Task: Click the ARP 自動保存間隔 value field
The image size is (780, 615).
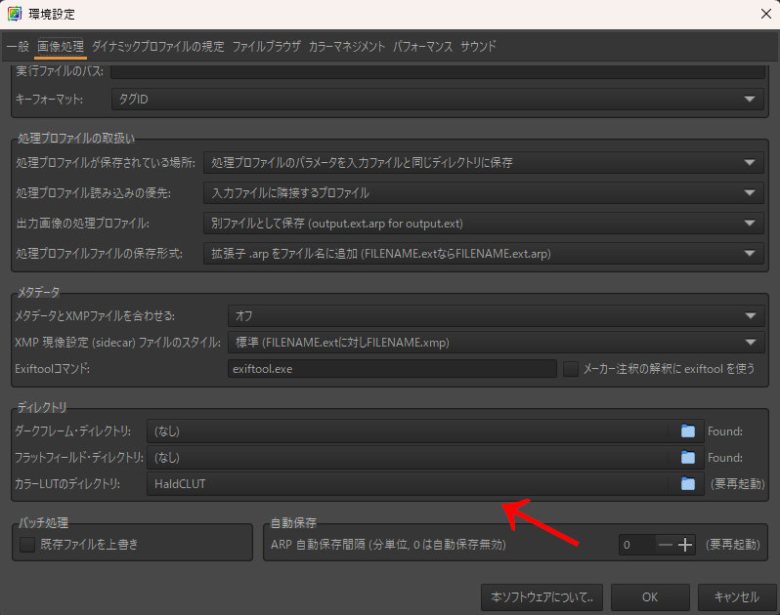Action: tap(636, 545)
